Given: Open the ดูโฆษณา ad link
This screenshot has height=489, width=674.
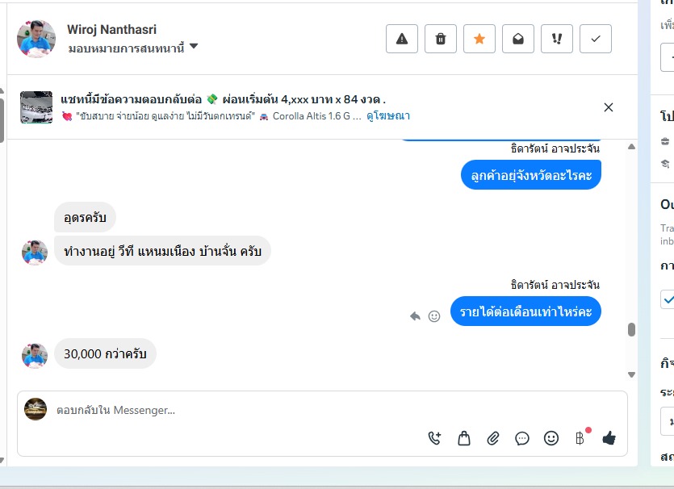Looking at the screenshot, I should coord(388,116).
